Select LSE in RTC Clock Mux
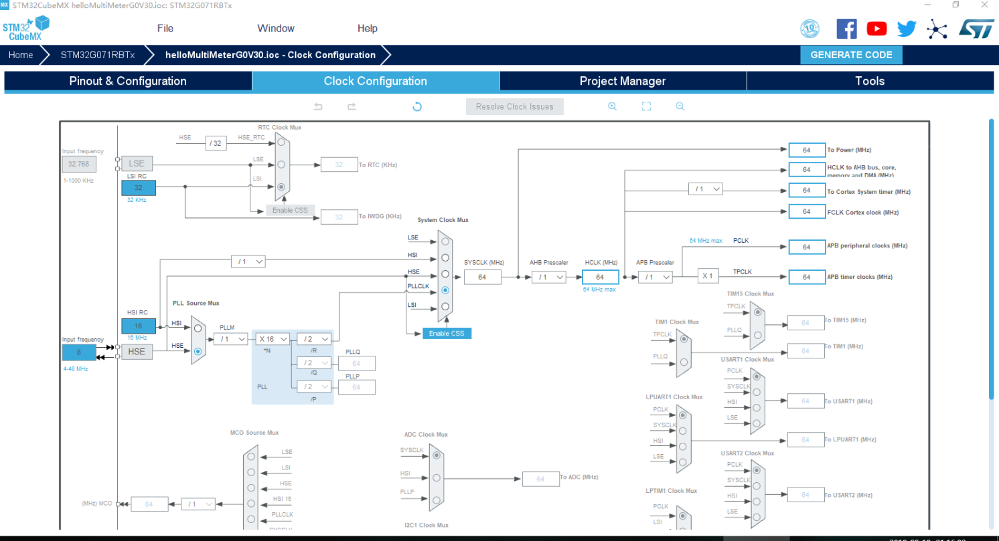The height and width of the screenshot is (541, 999). pos(281,165)
